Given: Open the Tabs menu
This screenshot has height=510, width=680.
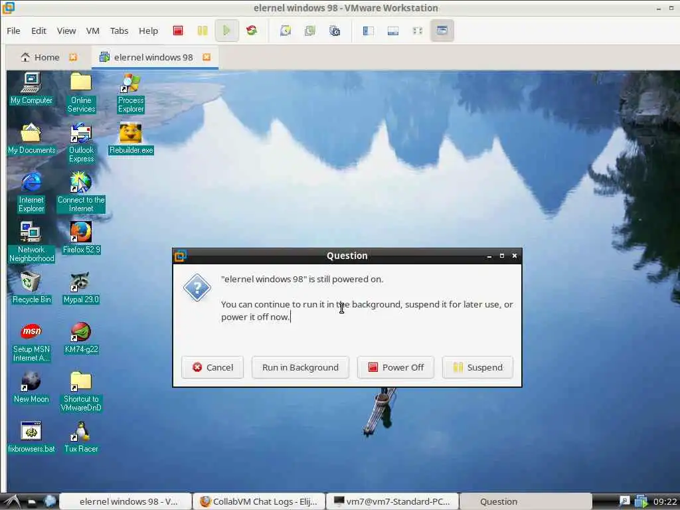Looking at the screenshot, I should pos(119,31).
